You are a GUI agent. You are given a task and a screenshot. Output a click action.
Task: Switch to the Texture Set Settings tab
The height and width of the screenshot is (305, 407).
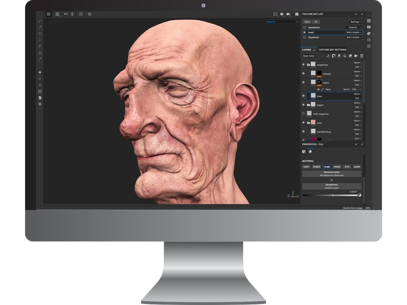click(x=332, y=49)
